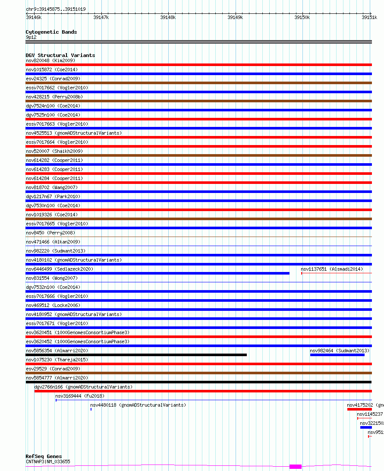Click the nsv614283 (Cooper2011) label
This screenshot has width=384, height=471.
(54, 169)
